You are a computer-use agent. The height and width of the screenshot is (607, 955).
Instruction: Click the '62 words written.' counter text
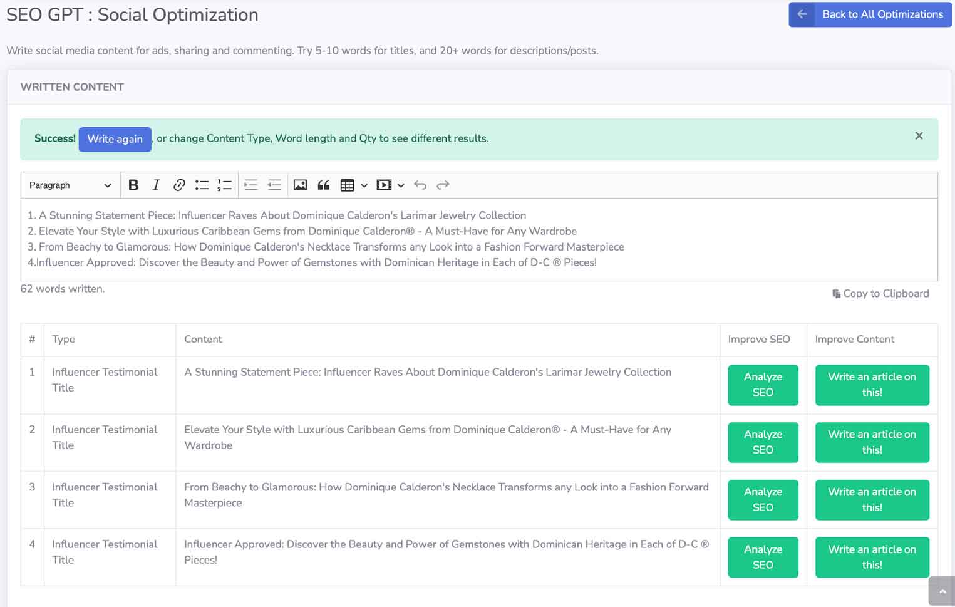coord(63,289)
